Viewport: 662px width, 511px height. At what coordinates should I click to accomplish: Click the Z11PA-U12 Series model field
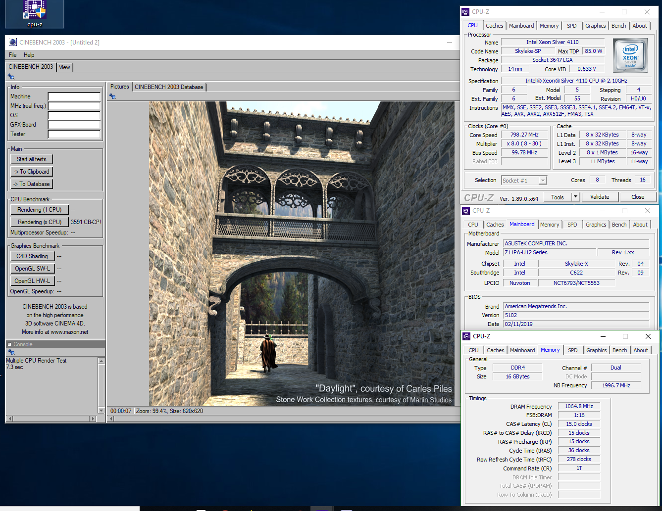[549, 252]
